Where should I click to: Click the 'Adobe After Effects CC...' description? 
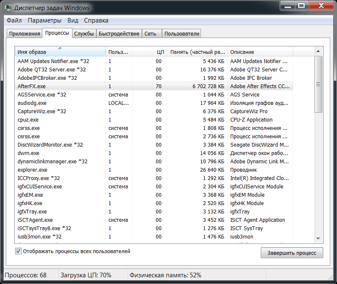click(260, 86)
